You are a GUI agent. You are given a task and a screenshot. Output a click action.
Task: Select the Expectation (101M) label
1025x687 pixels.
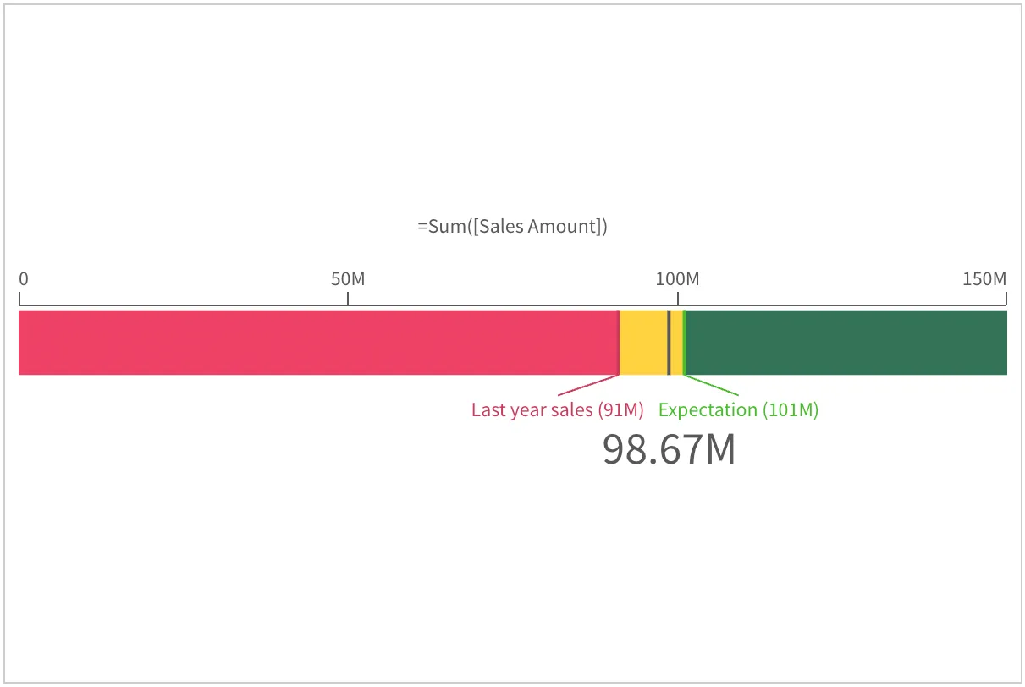[738, 410]
